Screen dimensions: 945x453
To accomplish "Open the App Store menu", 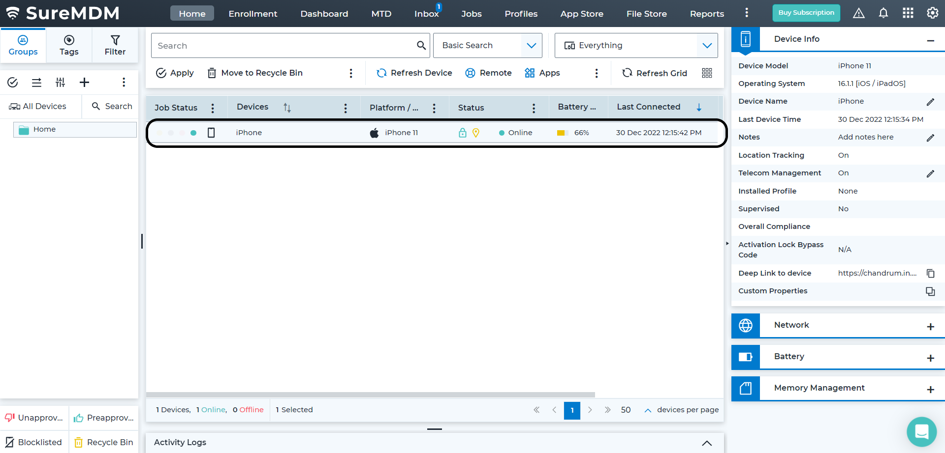I will (x=582, y=14).
